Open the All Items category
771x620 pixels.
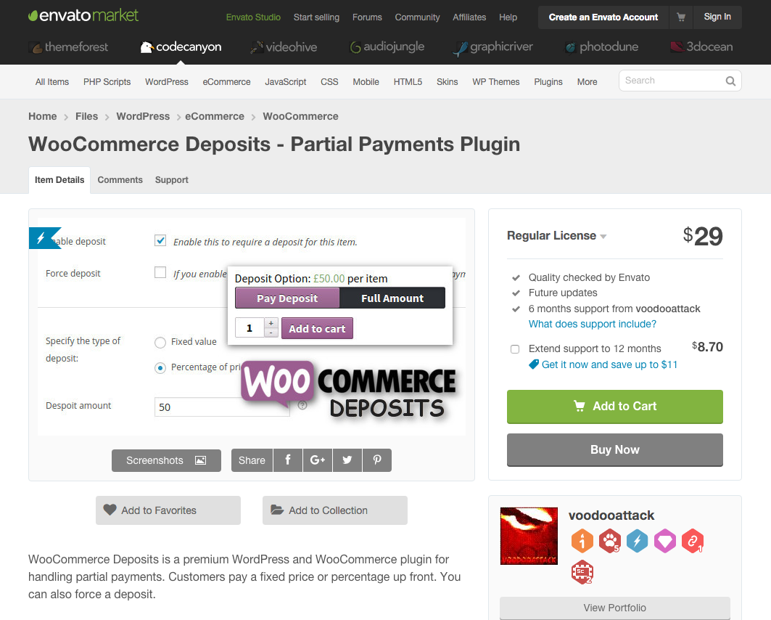[52, 82]
